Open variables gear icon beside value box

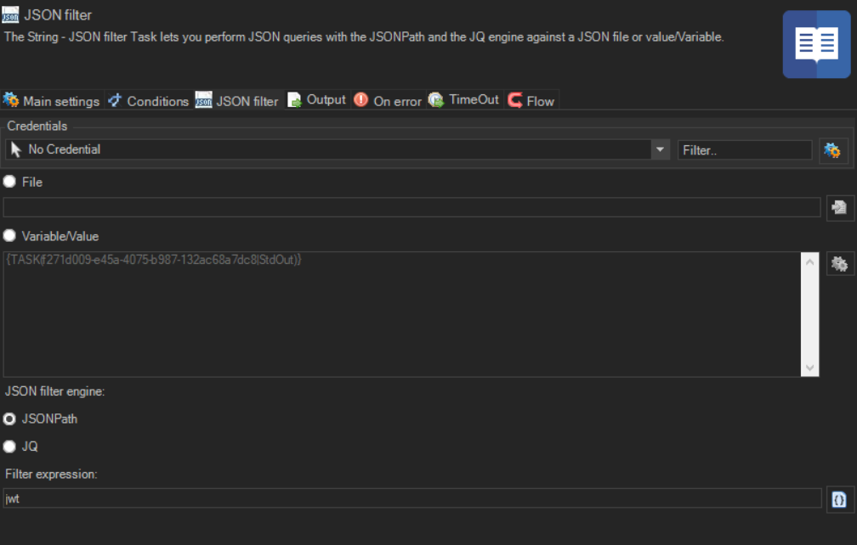840,264
